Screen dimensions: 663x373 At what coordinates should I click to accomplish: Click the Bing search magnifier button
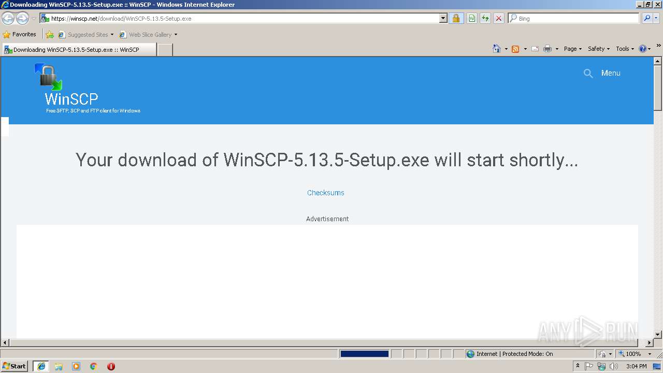coord(647,18)
